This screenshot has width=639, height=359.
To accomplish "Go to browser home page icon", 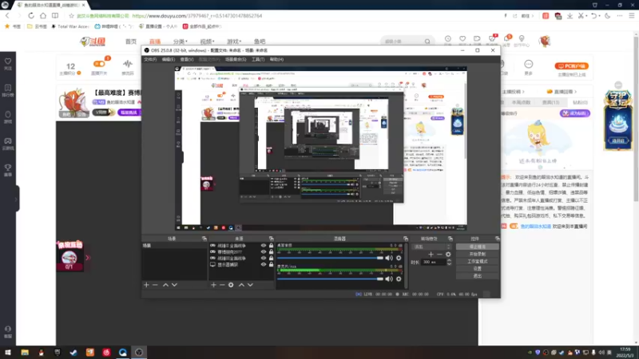I will point(43,16).
